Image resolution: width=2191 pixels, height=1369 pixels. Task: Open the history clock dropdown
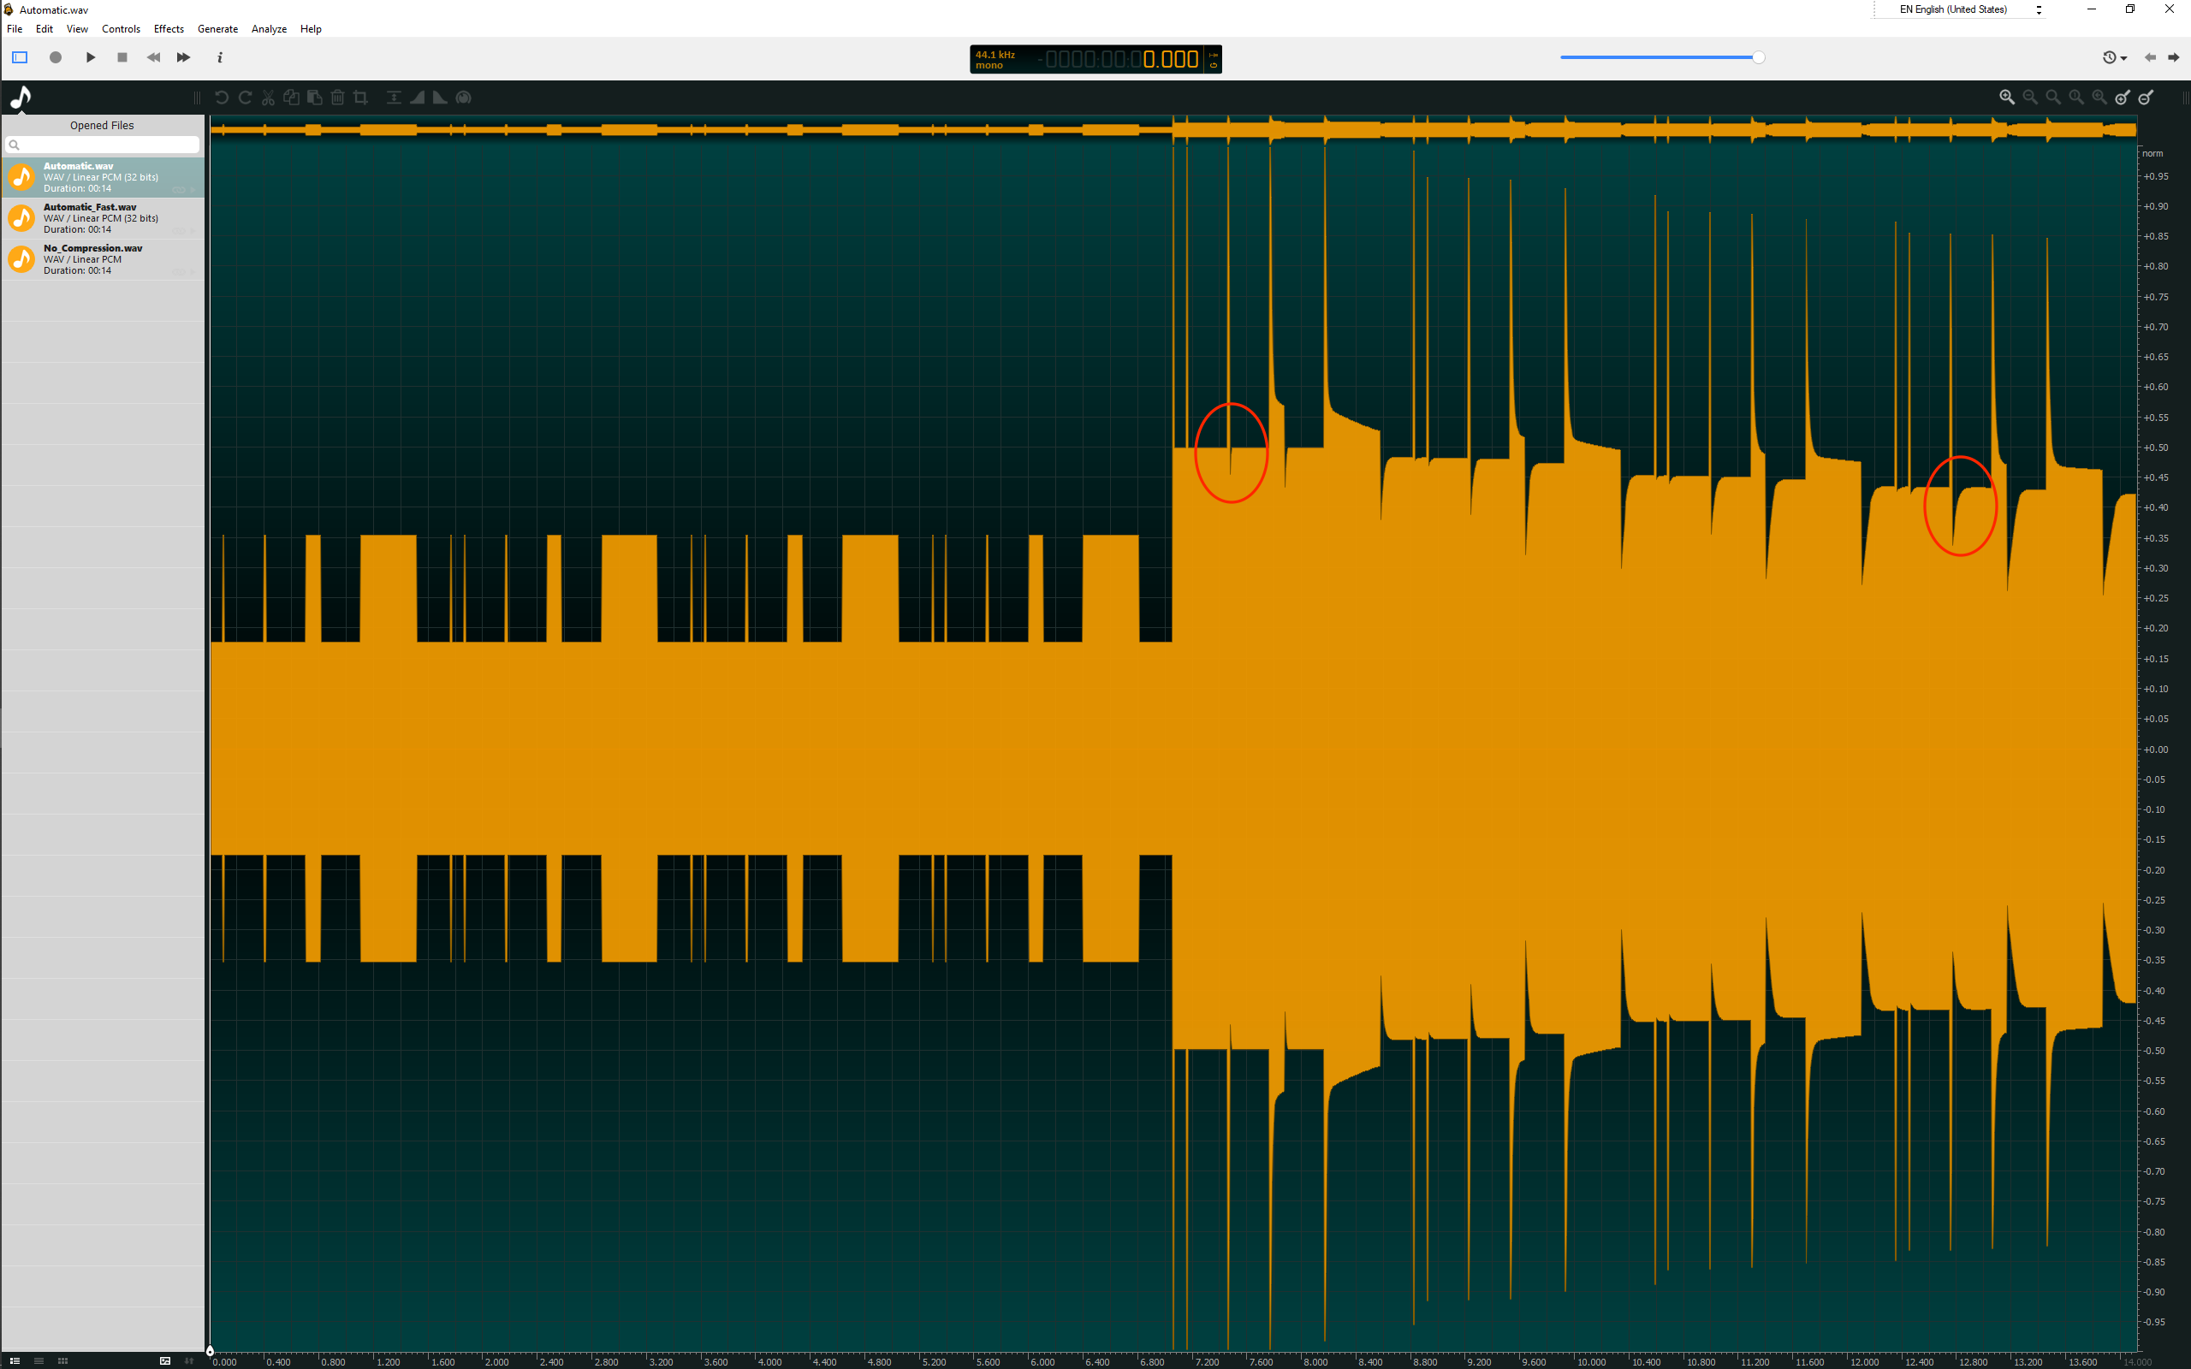2113,57
